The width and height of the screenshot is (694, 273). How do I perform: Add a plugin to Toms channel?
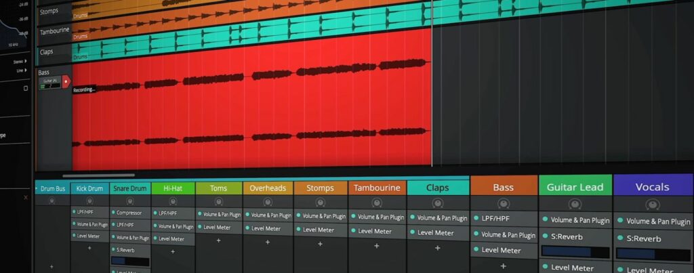218,240
